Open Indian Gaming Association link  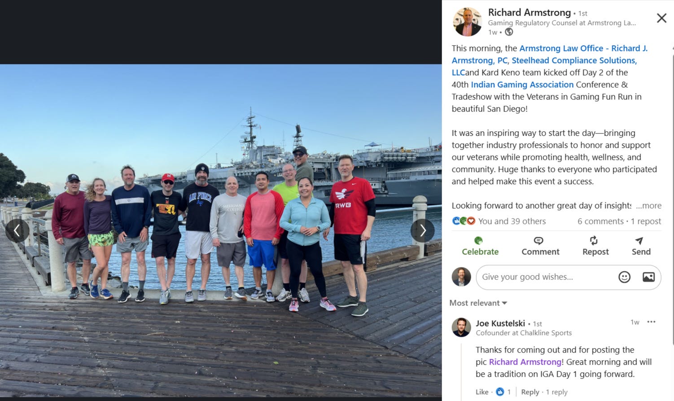click(522, 84)
